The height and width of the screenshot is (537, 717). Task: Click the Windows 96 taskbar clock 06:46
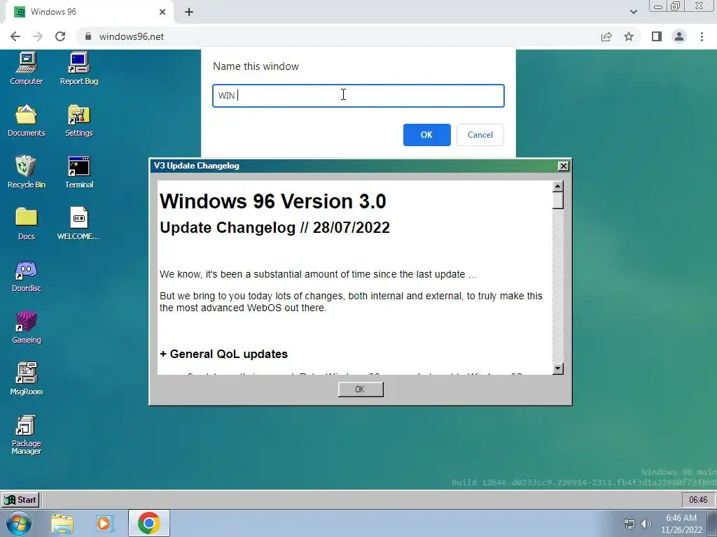(698, 499)
